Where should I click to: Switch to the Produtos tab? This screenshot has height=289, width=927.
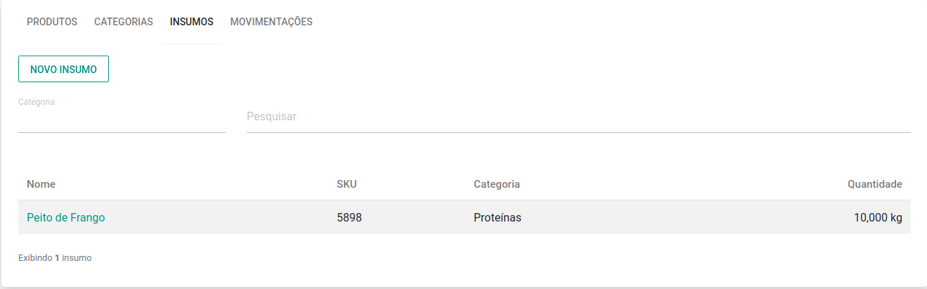(52, 22)
